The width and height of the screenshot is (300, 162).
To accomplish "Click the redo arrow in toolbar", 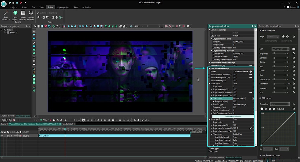I will click(57, 26).
